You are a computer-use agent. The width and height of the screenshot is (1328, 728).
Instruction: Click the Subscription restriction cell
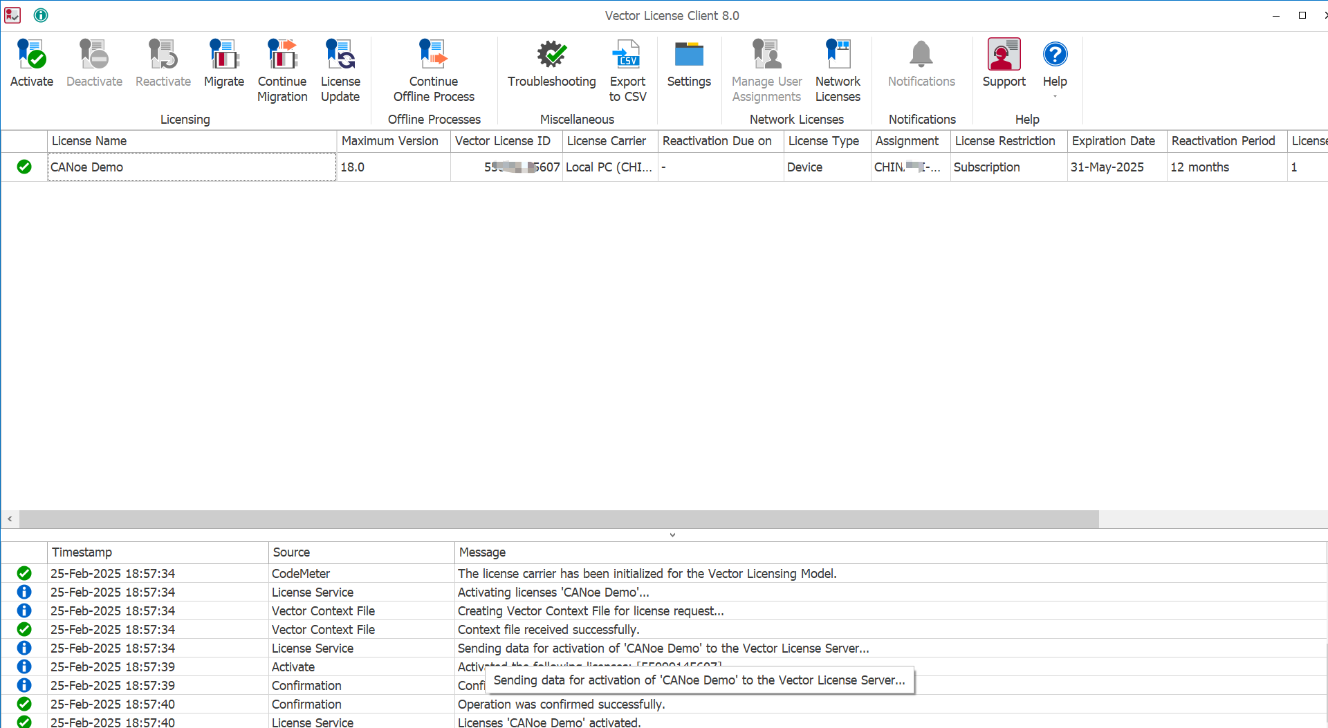[1008, 167]
